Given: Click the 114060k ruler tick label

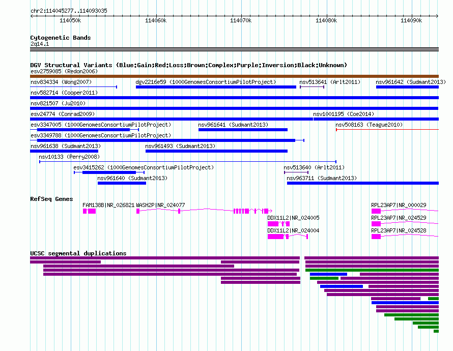Looking at the screenshot, I should [156, 20].
